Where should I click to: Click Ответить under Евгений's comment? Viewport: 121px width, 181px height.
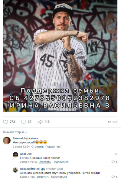38,147
